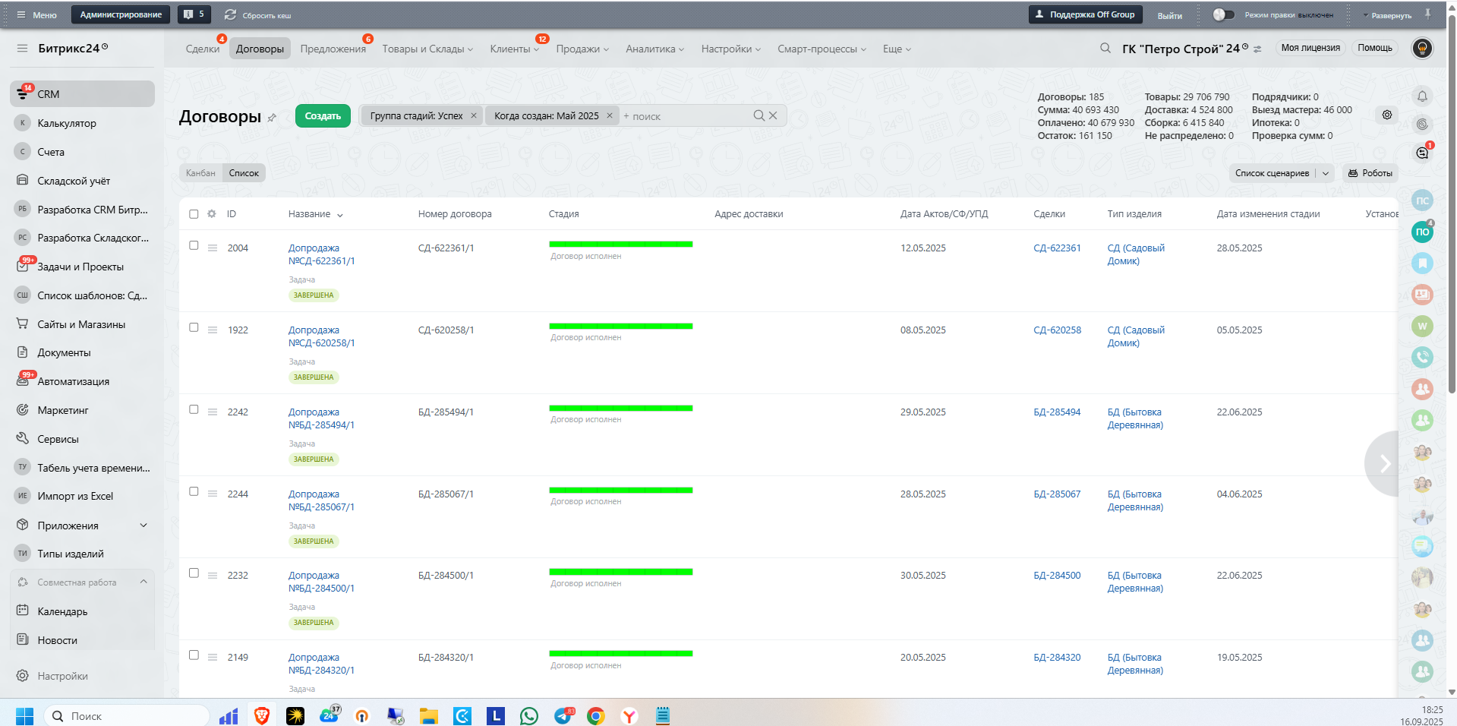
Task: Open the Список сценариев dropdown arrow
Action: click(x=1326, y=173)
